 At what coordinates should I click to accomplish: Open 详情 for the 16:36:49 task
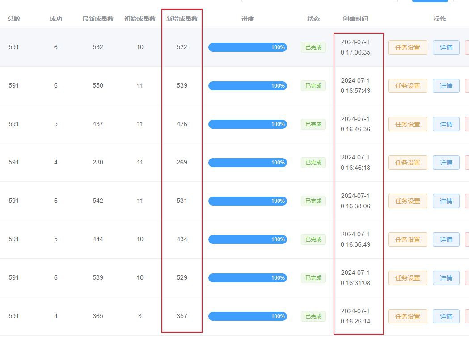(x=446, y=239)
